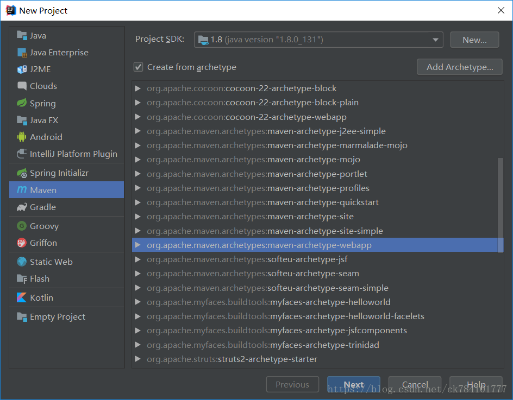Expand cocoon-22-archetype-webapp node

137,117
